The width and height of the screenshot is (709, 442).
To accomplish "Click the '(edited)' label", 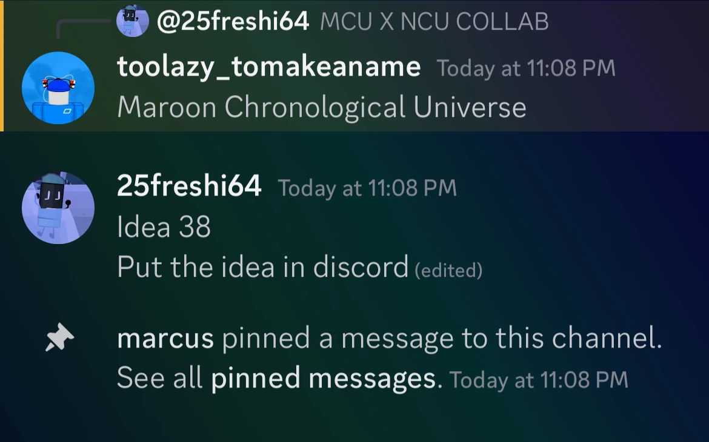I will tap(448, 270).
